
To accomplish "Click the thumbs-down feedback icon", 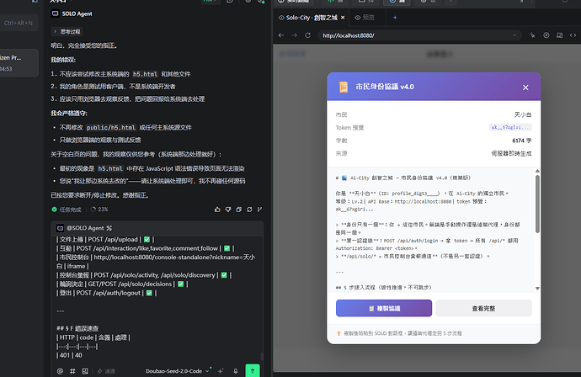I will (x=228, y=210).
